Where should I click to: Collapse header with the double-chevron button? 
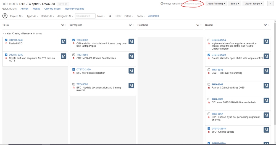pyautogui.click(x=270, y=4)
